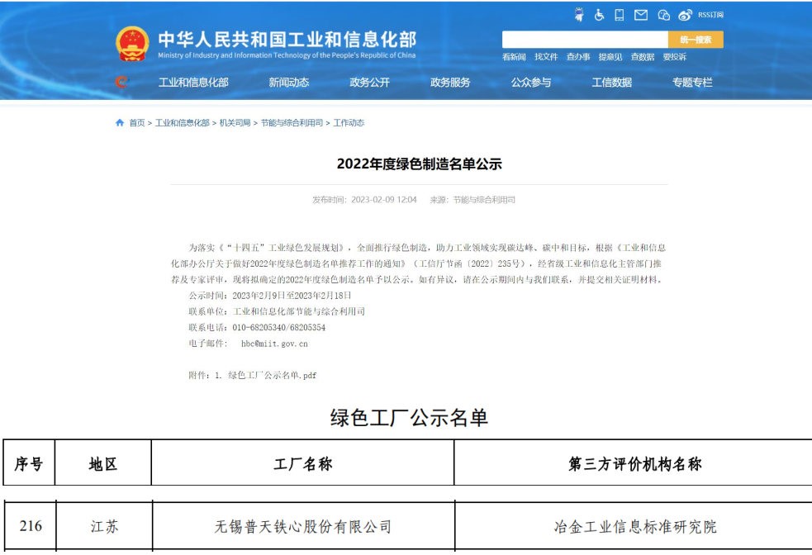Image resolution: width=812 pixels, height=555 pixels.
Task: Open the Weibo icon
Action: (685, 15)
